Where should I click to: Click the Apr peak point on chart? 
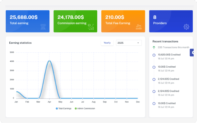point(49,61)
